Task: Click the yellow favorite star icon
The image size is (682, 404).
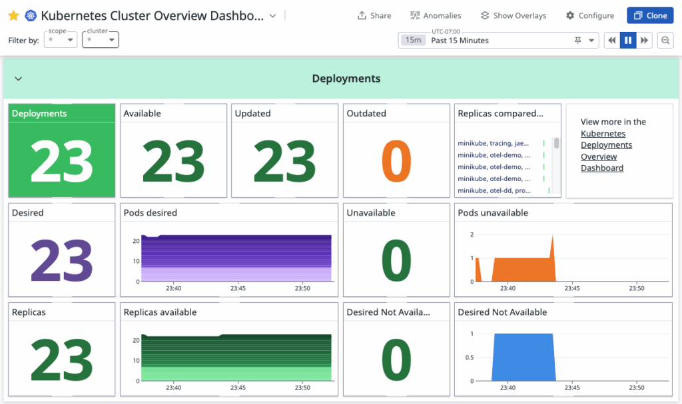Action: 13,15
